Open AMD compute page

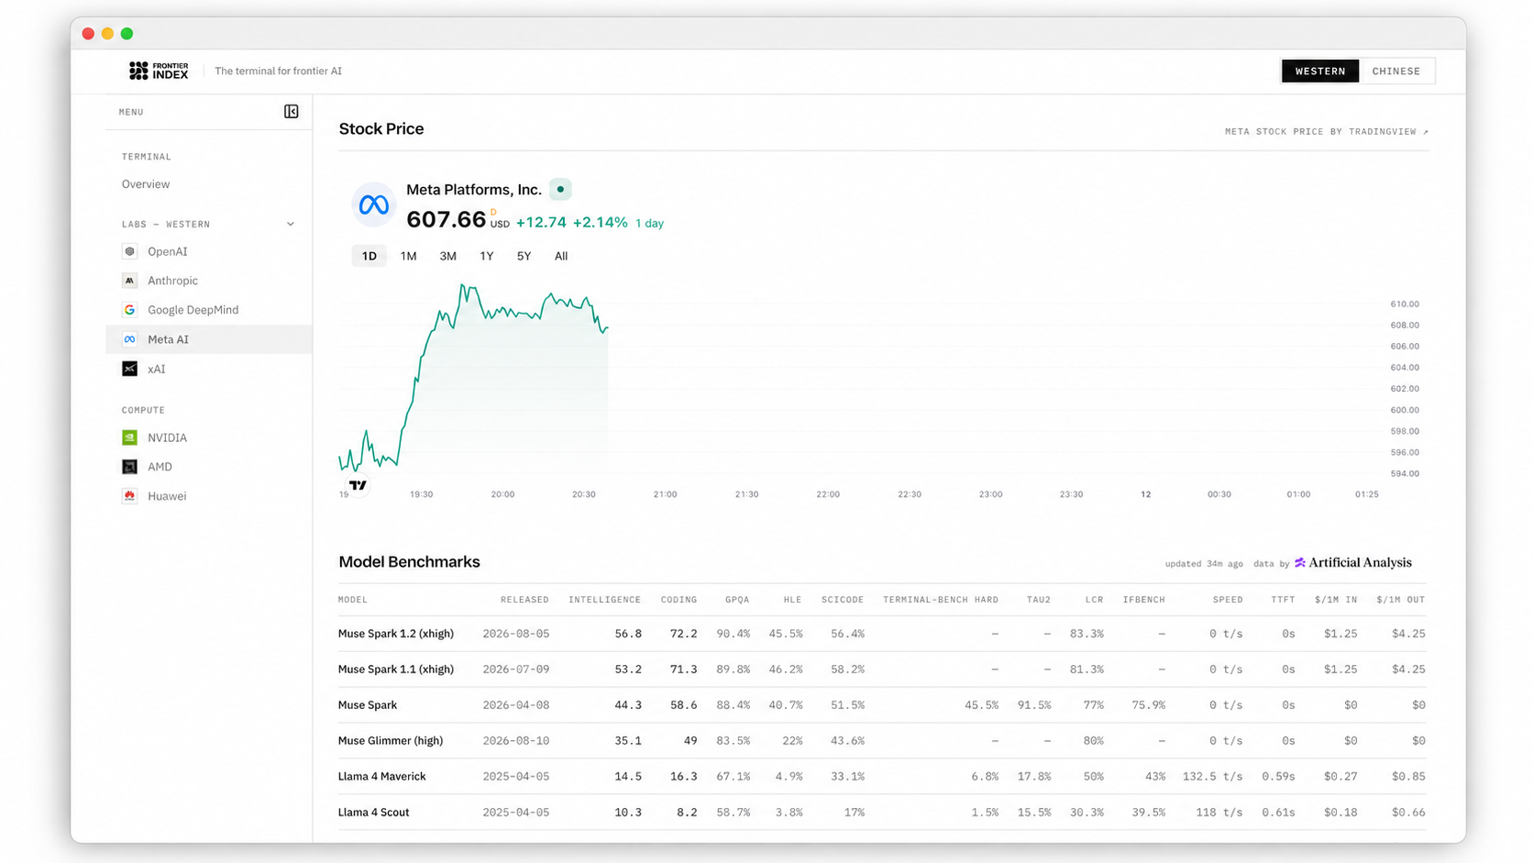pyautogui.click(x=160, y=467)
